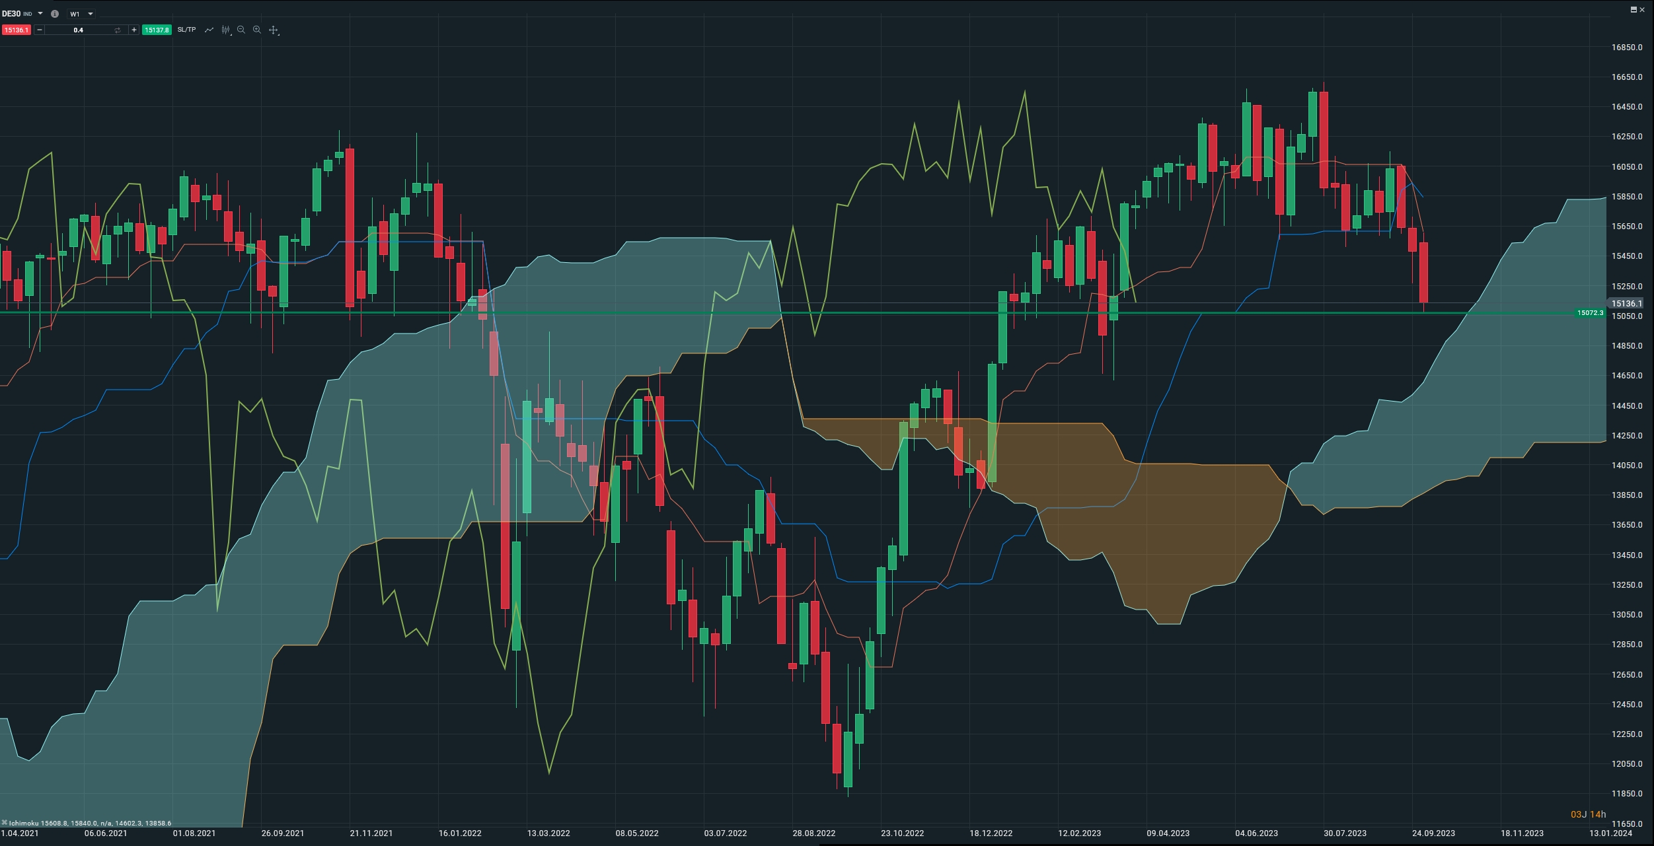Zoom in the chart with magnifier
Image resolution: width=1654 pixels, height=846 pixels.
pyautogui.click(x=257, y=30)
